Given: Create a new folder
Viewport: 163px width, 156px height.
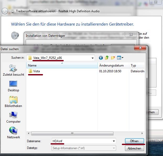Looking at the screenshot, I should [113, 58].
